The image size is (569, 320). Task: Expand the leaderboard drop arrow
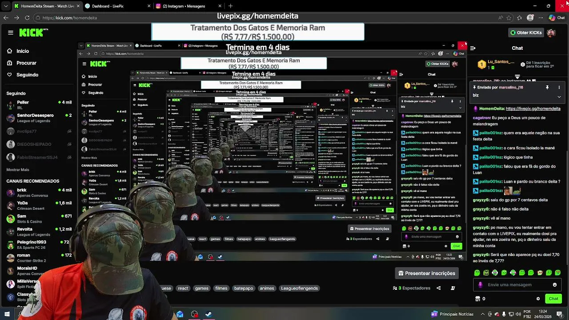point(517,77)
